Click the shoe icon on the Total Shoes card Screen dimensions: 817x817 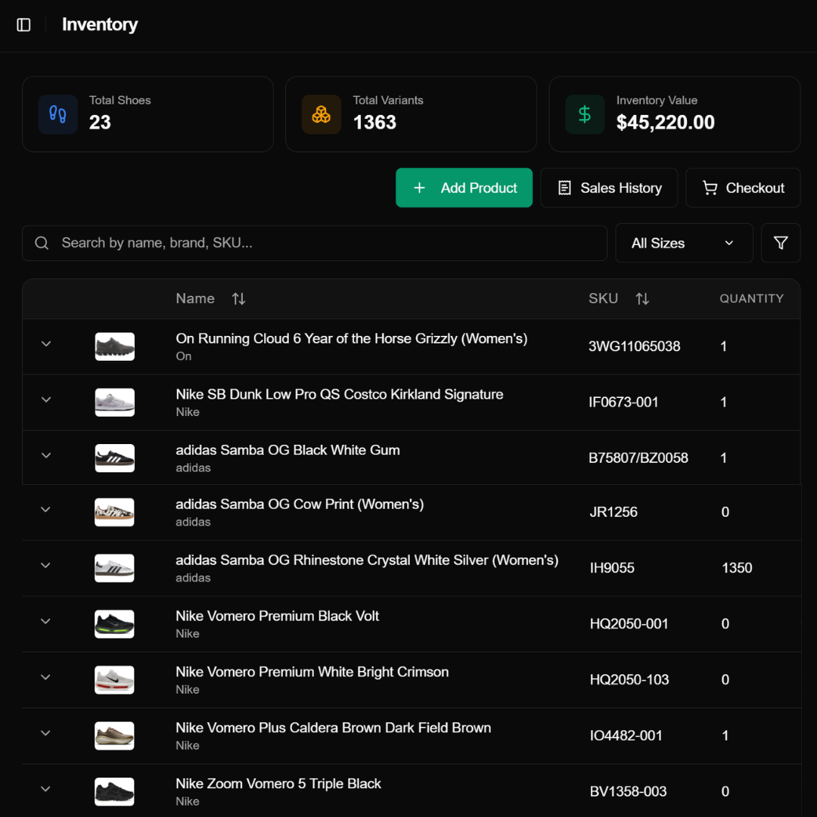point(58,113)
